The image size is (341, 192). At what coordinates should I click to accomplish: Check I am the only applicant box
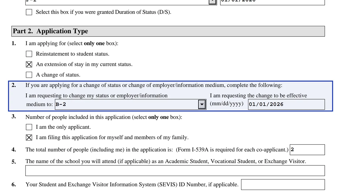point(29,127)
